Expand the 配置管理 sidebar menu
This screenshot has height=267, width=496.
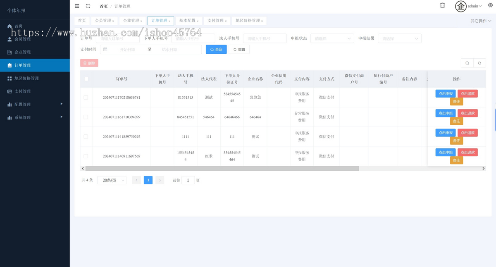pyautogui.click(x=35, y=105)
